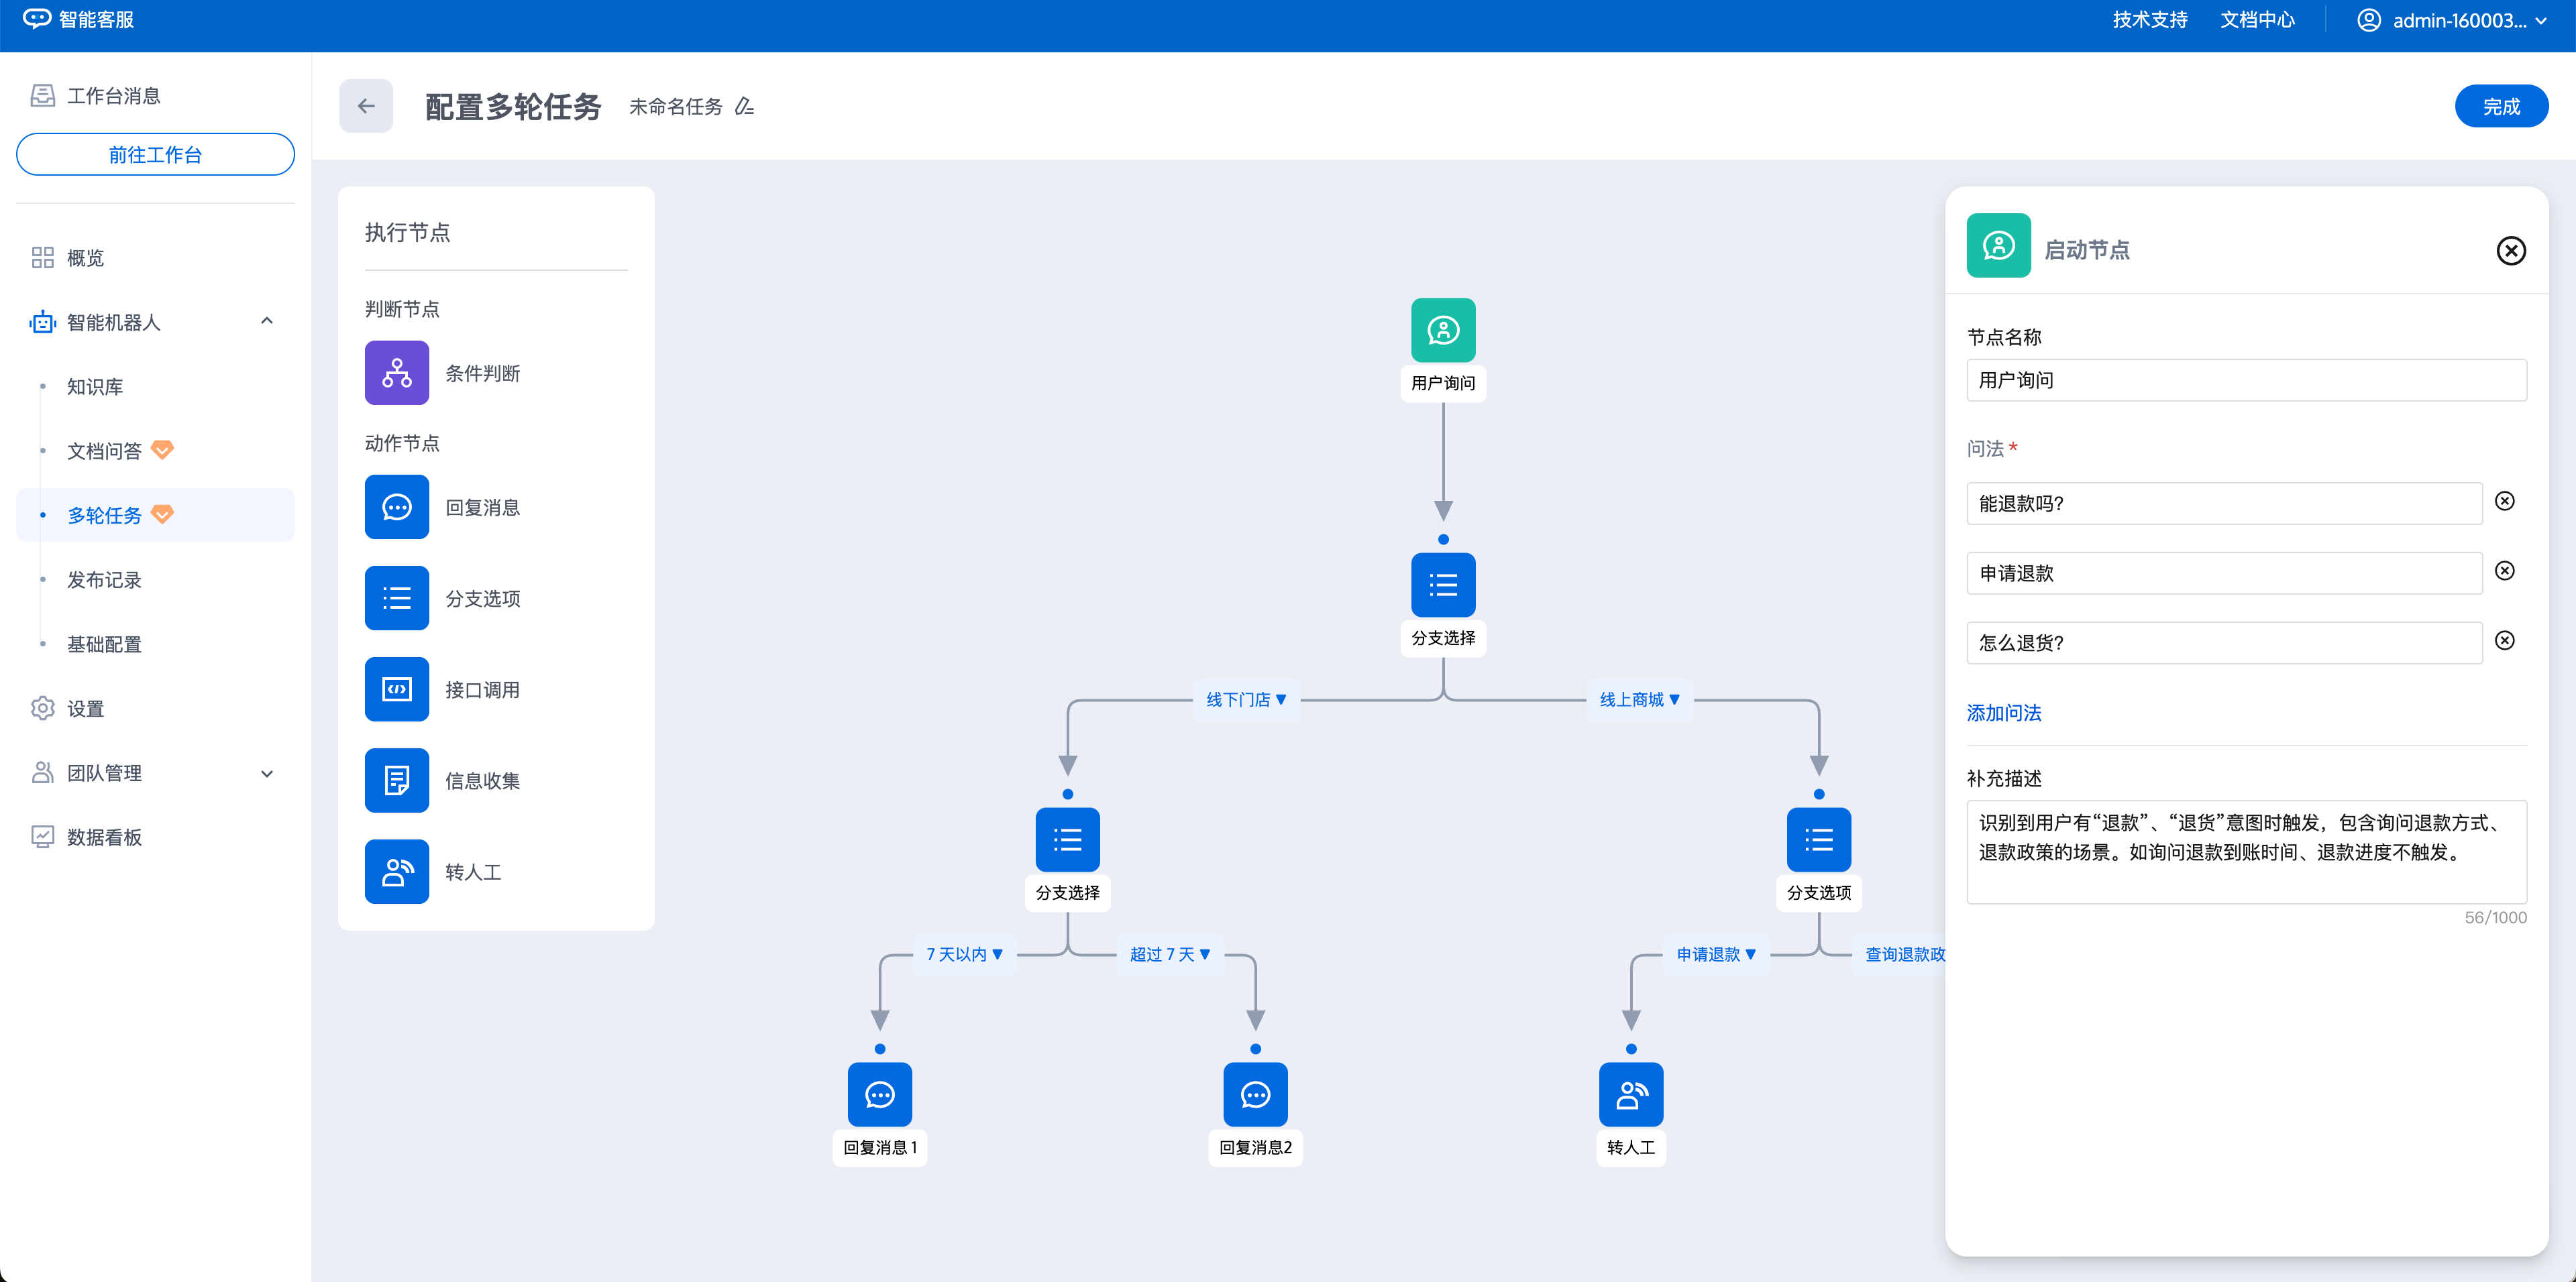Close the 启动节点 properties panel
Image resolution: width=2576 pixels, height=1282 pixels.
2510,251
